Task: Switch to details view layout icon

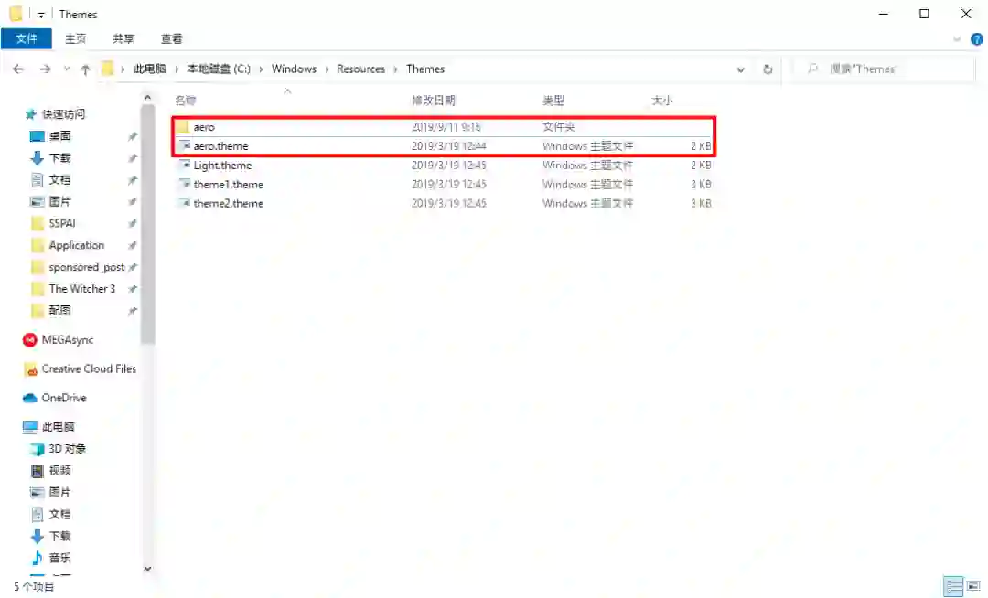Action: click(953, 585)
